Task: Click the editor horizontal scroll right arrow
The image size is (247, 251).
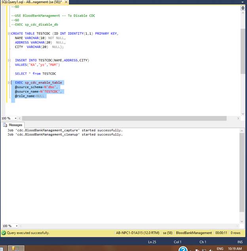Action: (x=238, y=118)
